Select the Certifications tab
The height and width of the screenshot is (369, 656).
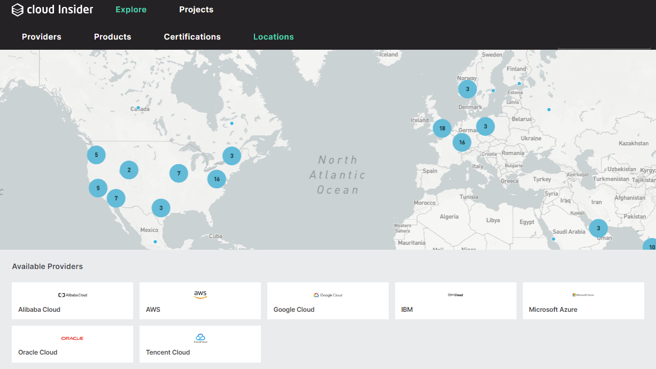[192, 37]
